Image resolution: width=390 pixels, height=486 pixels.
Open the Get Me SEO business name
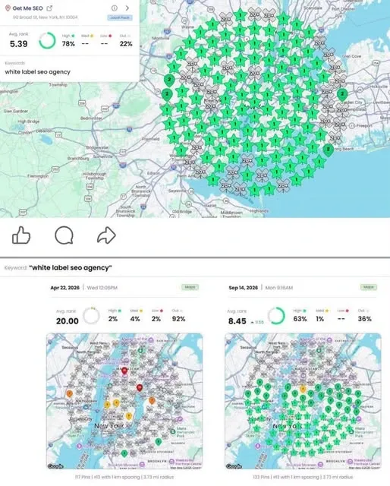(27, 8)
